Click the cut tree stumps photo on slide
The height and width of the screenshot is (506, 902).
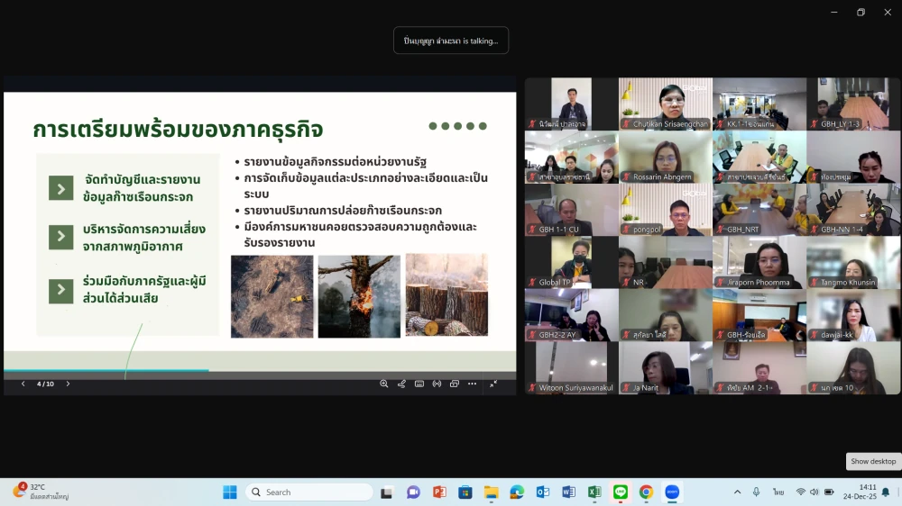pyautogui.click(x=446, y=295)
